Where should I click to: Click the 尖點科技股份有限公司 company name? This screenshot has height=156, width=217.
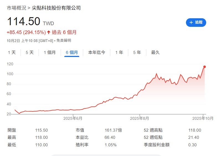pyautogui.click(x=56, y=8)
